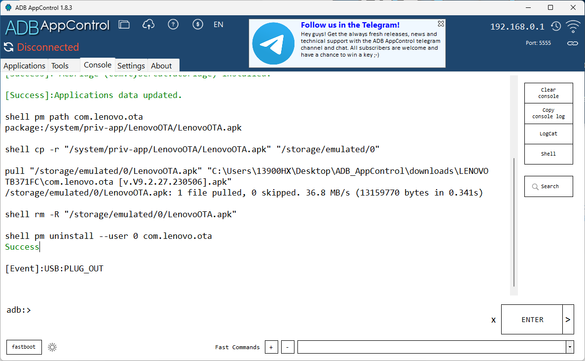This screenshot has width=585, height=361.
Task: Switch to the Applications tab
Action: point(24,66)
